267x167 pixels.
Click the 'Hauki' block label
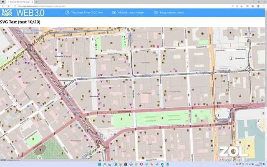coord(123,151)
